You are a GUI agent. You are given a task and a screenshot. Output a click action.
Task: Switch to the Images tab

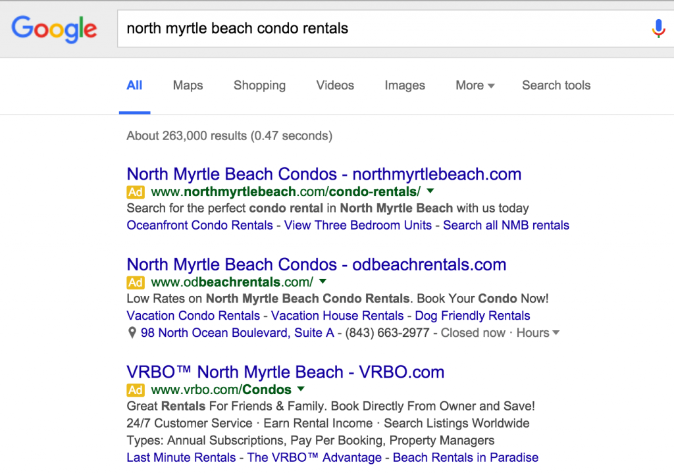point(405,86)
